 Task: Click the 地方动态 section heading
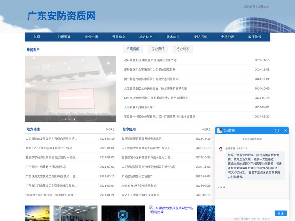(x=33, y=129)
